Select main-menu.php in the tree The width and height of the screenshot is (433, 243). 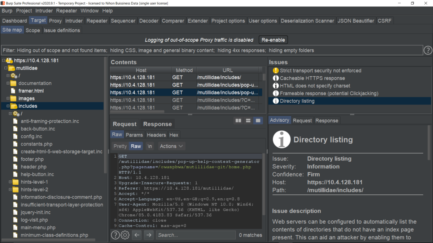(x=38, y=227)
